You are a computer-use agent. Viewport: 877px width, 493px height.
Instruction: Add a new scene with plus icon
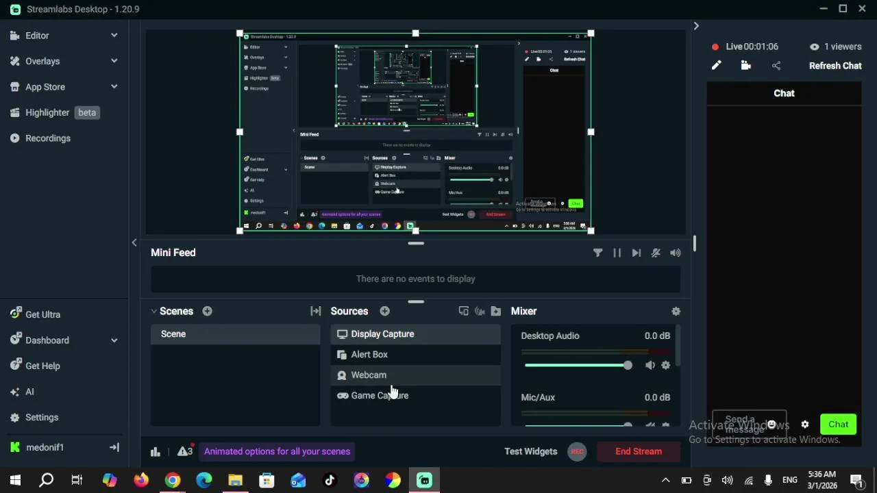click(207, 311)
